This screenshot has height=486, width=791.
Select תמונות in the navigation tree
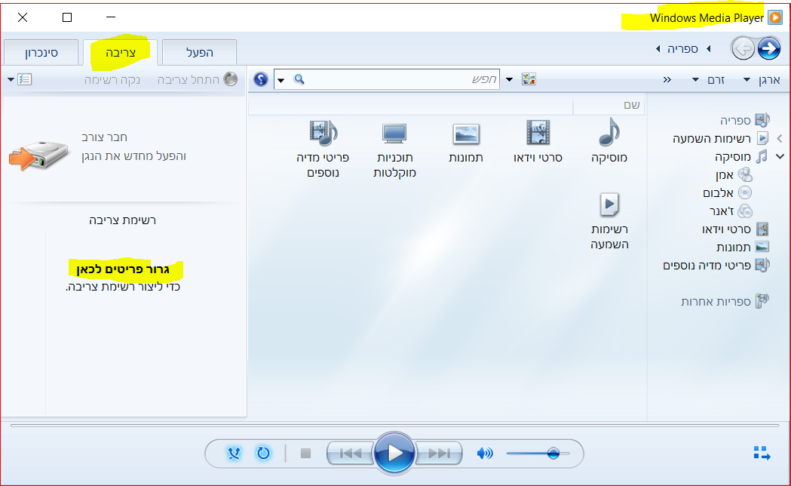[743, 247]
